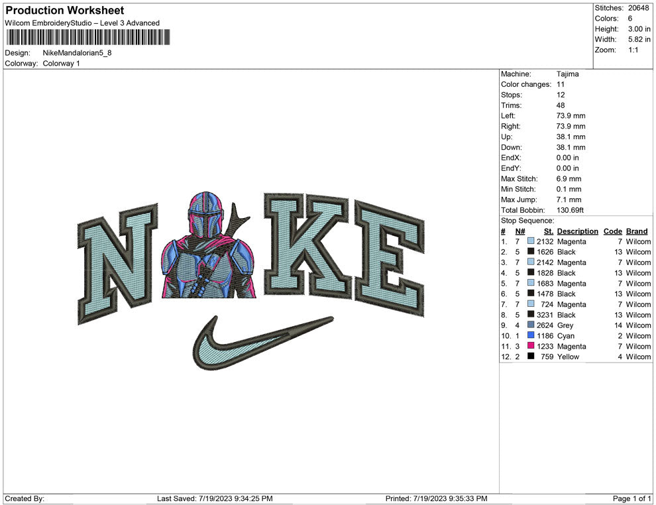The width and height of the screenshot is (656, 505).
Task: Click the light blue swatch in stop row 1
Action: (531, 241)
